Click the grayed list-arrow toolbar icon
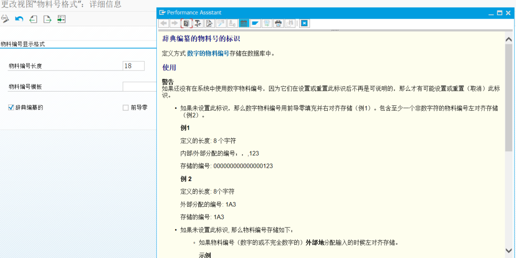516x258 pixels. tap(267, 23)
